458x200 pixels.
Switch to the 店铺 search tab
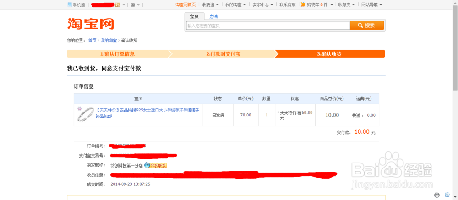pos(213,16)
